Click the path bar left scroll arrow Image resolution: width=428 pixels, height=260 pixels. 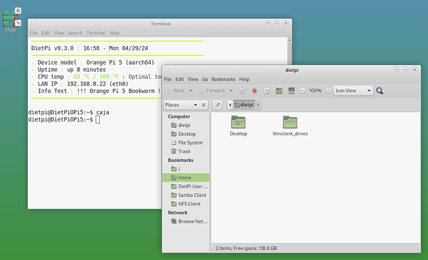pos(230,105)
